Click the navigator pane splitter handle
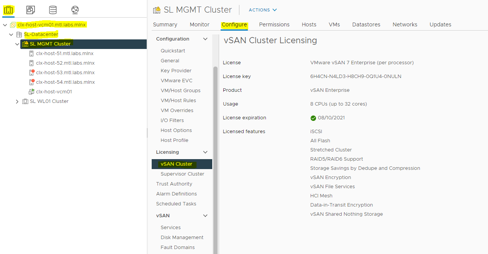The height and width of the screenshot is (254, 488). pyautogui.click(x=147, y=133)
